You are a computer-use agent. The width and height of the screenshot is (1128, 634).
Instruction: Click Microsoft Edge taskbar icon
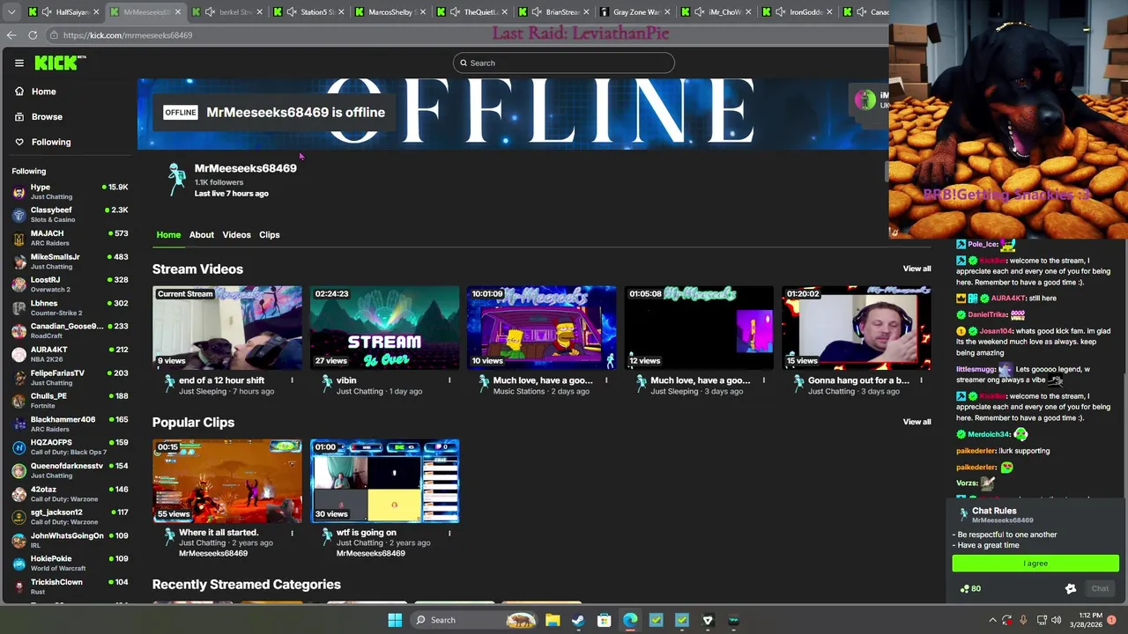(x=630, y=620)
